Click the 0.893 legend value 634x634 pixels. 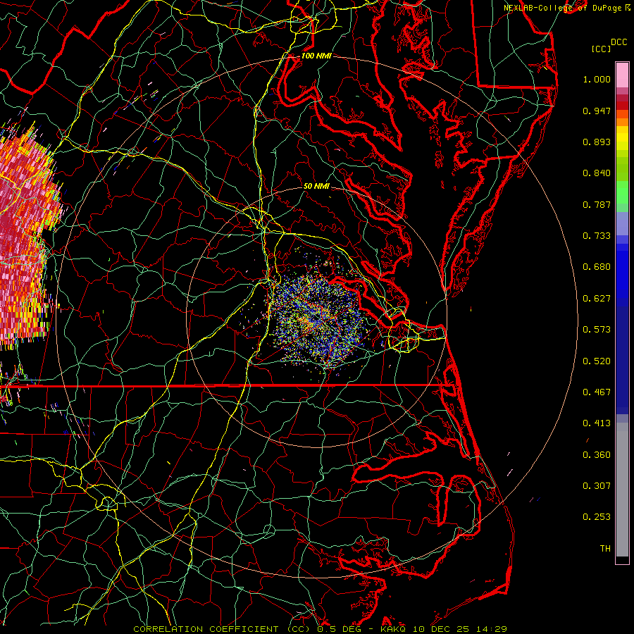(597, 142)
